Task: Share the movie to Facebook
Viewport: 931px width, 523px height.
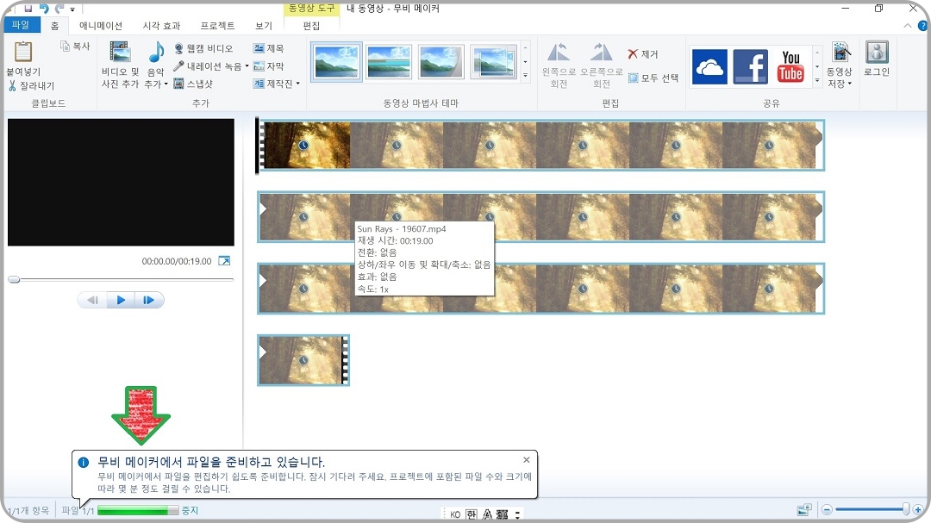Action: click(749, 66)
